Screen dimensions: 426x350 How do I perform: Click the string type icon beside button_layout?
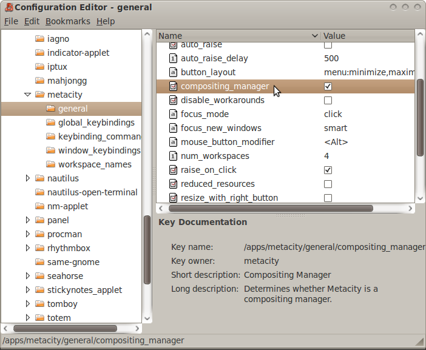(173, 72)
